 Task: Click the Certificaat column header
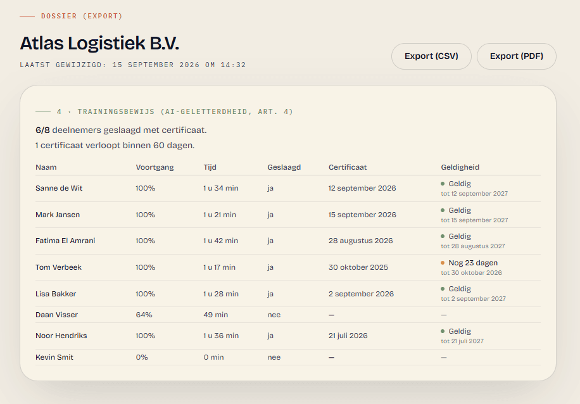coord(348,167)
